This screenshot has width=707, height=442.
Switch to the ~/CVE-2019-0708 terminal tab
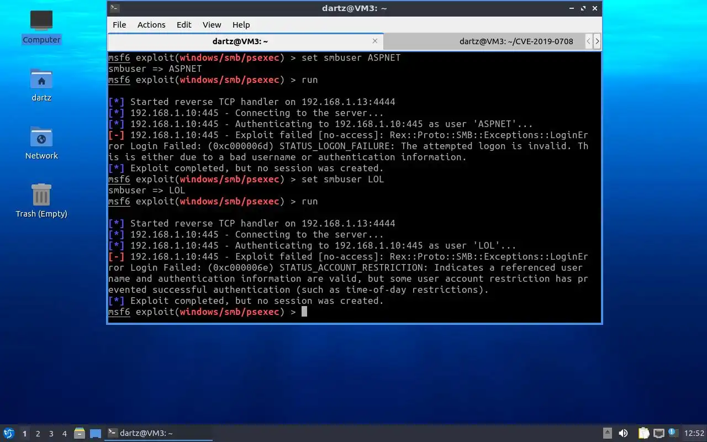coord(484,41)
